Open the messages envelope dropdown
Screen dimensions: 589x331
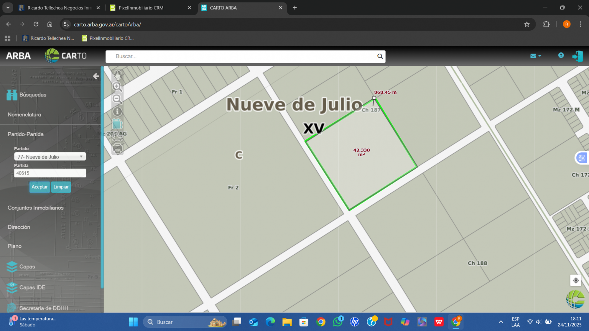click(x=535, y=56)
